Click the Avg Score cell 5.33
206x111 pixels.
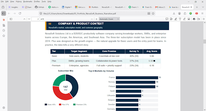(152, 61)
